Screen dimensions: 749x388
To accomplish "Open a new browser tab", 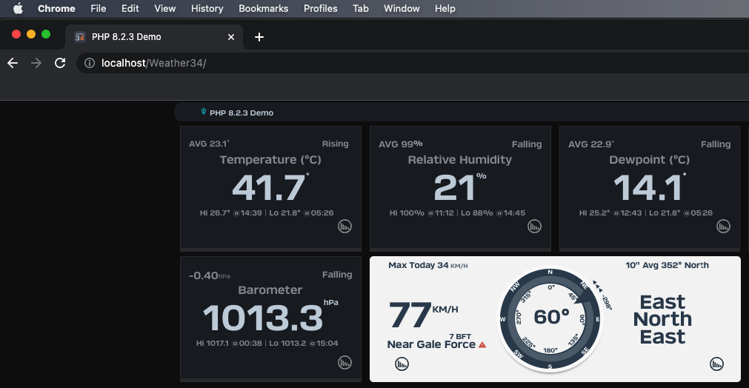I will 259,37.
